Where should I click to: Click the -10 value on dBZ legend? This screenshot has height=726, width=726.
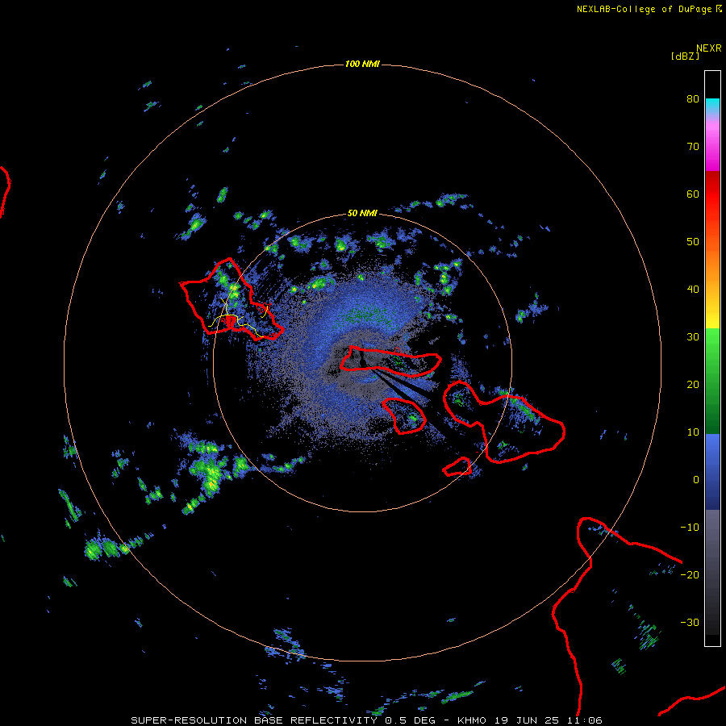point(690,528)
